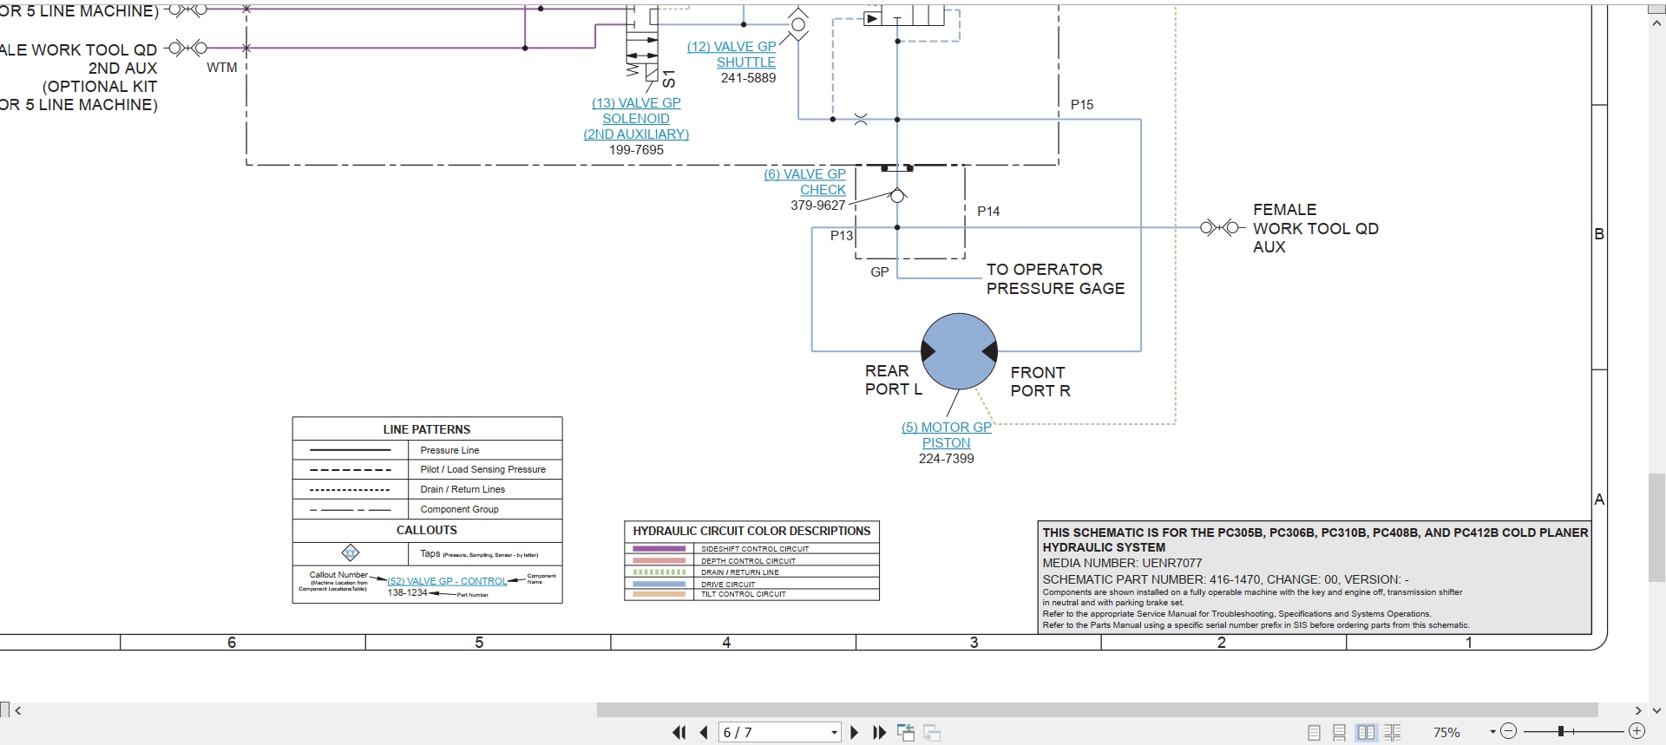Screen dimensions: 1666x745
Task: Open the (5) MOTOR GP PISTON link
Action: point(947,435)
